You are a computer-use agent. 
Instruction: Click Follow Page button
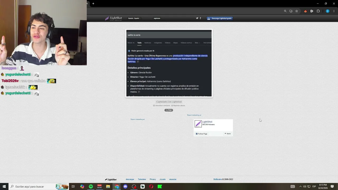pos(201,134)
